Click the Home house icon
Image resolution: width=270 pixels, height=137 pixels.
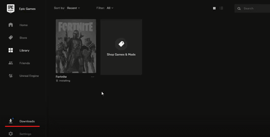[11, 25]
